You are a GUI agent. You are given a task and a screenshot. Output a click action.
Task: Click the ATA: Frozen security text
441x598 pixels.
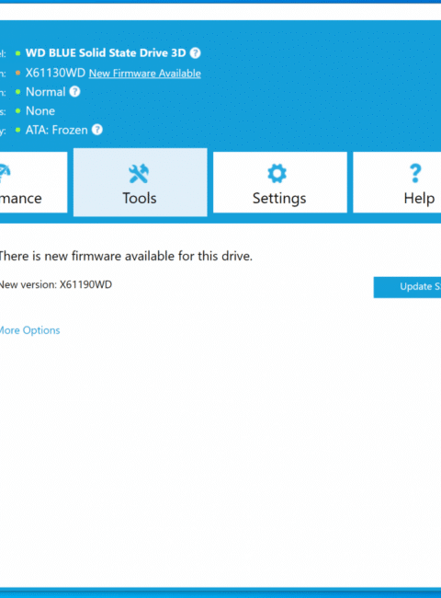pos(57,130)
